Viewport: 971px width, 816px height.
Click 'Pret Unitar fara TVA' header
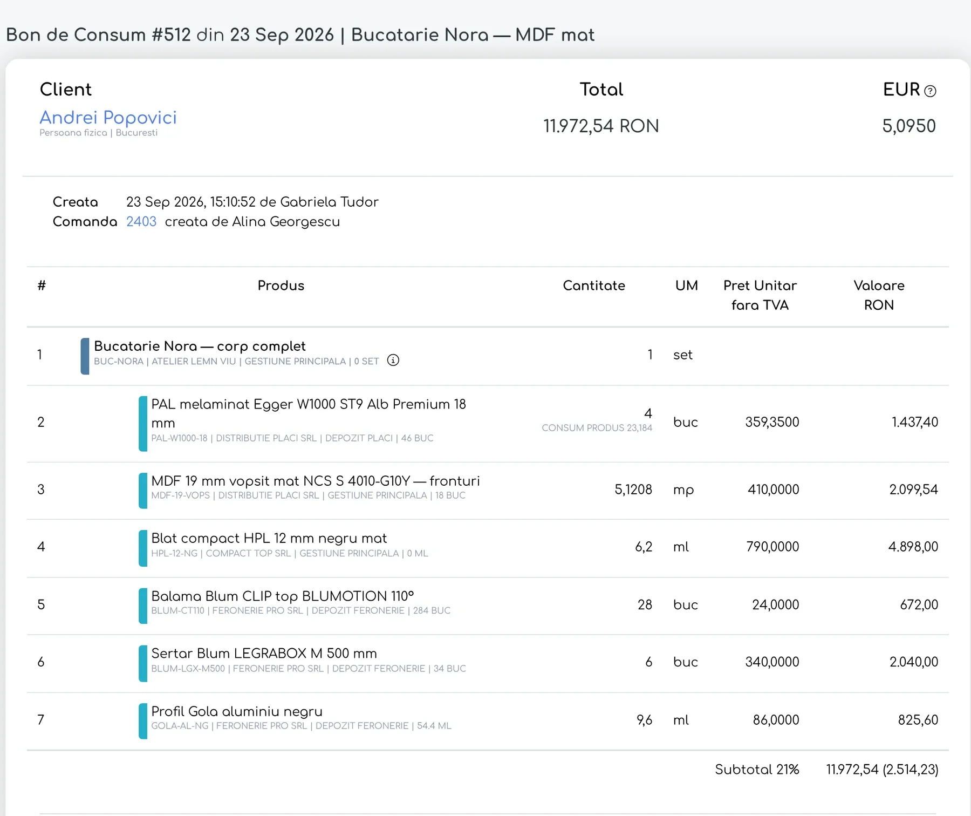coord(760,295)
